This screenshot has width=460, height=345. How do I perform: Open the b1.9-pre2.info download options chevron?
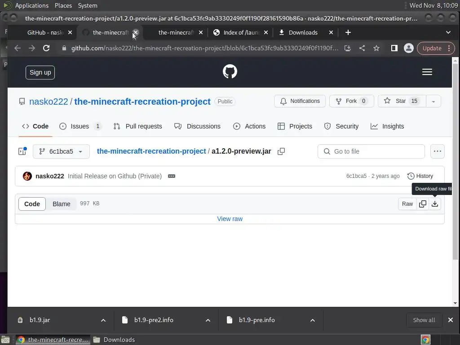(x=208, y=320)
